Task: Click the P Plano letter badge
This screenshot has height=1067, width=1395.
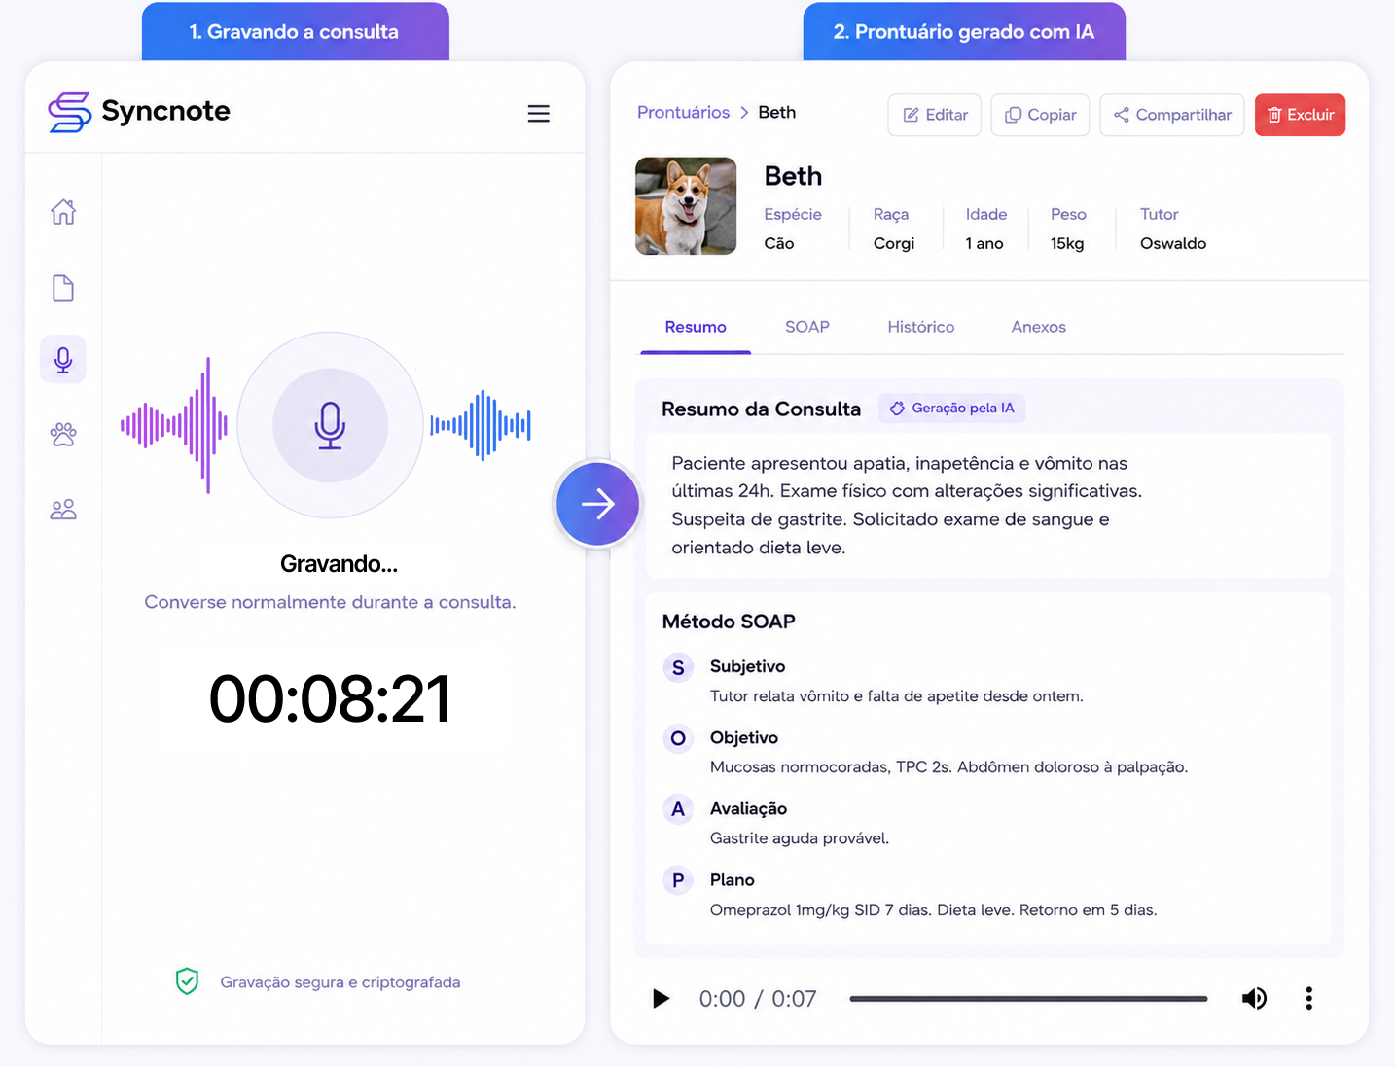Action: pos(678,880)
